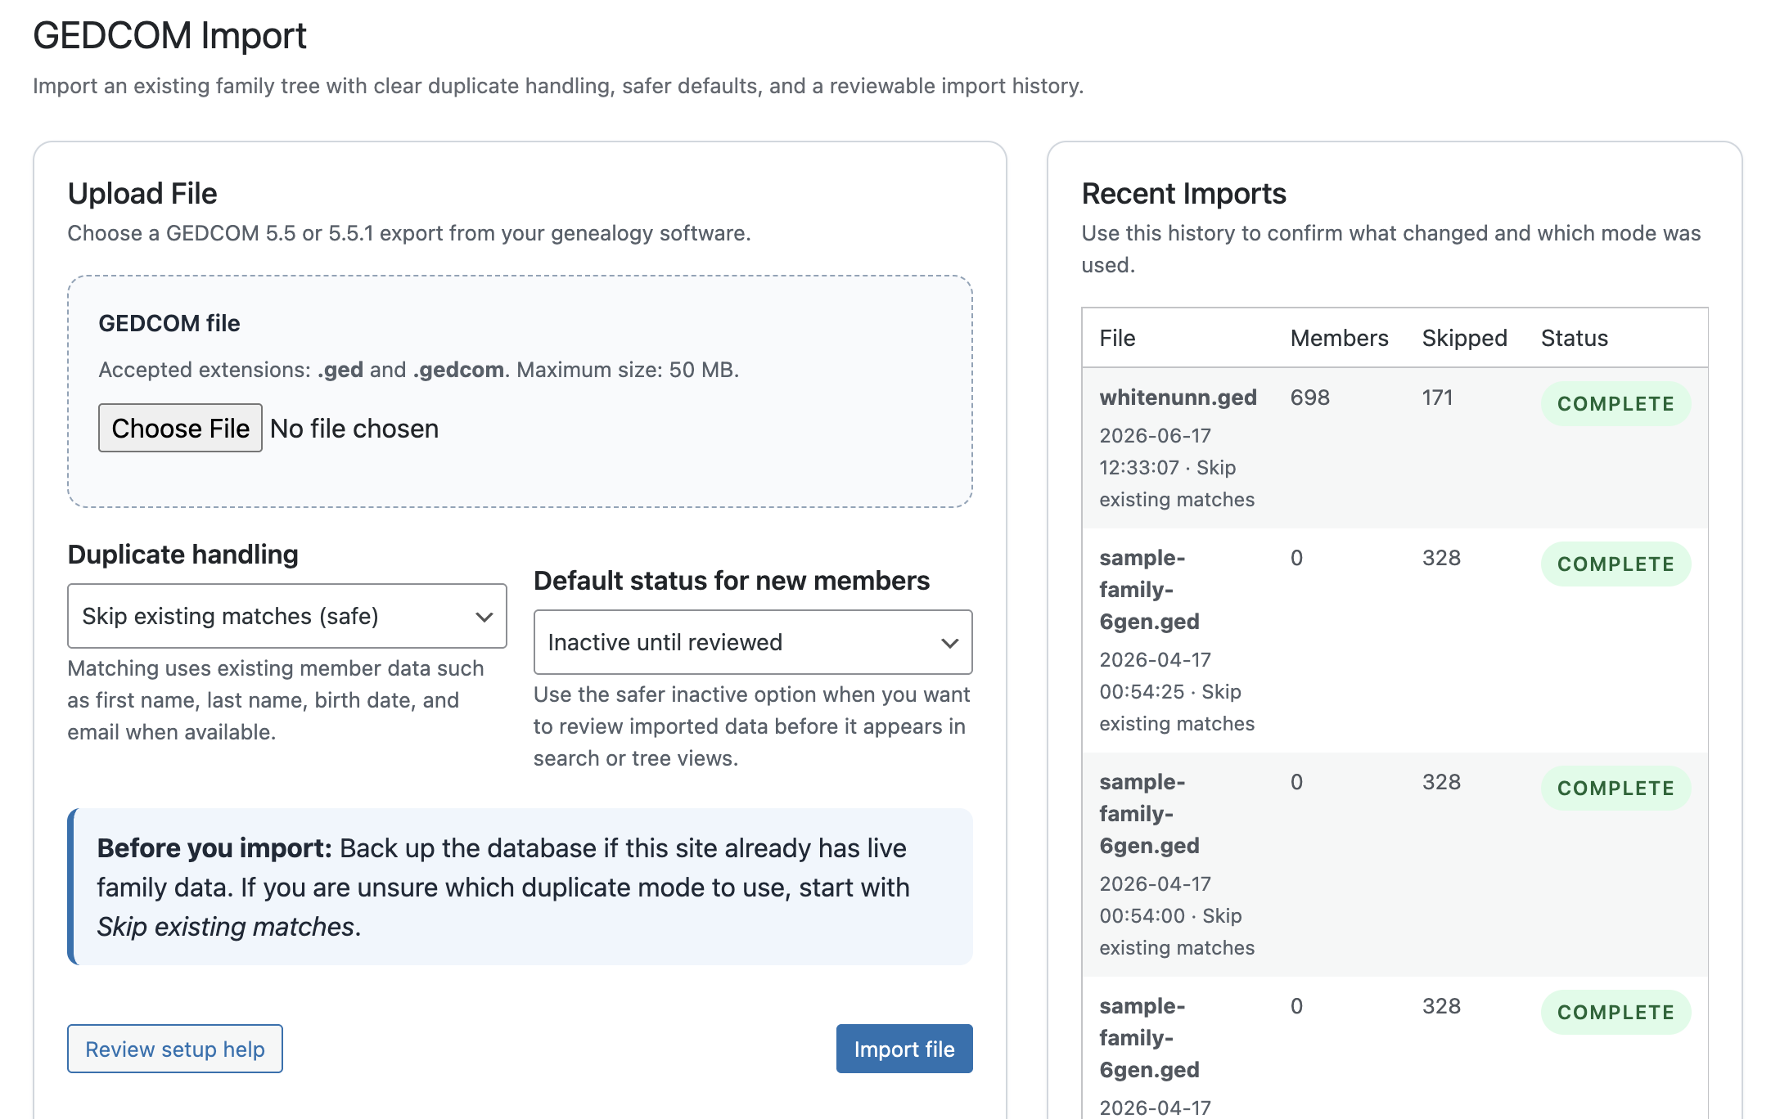Expand the Default status for new members dropdown
This screenshot has height=1119, width=1771.
click(x=753, y=642)
